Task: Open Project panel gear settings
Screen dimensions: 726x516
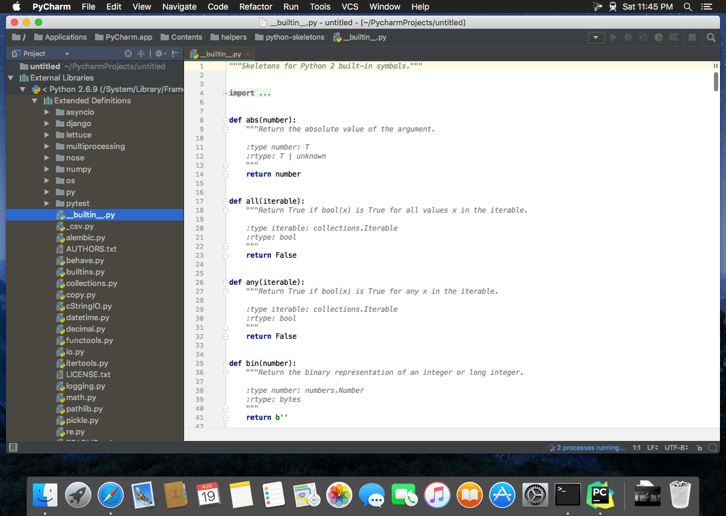Action: click(x=160, y=53)
